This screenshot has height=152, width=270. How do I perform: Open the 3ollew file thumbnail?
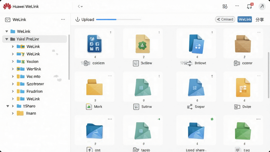click(x=143, y=44)
